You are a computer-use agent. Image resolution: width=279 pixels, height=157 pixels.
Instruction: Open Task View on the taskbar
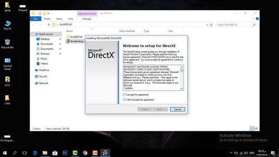pyautogui.click(x=24, y=153)
